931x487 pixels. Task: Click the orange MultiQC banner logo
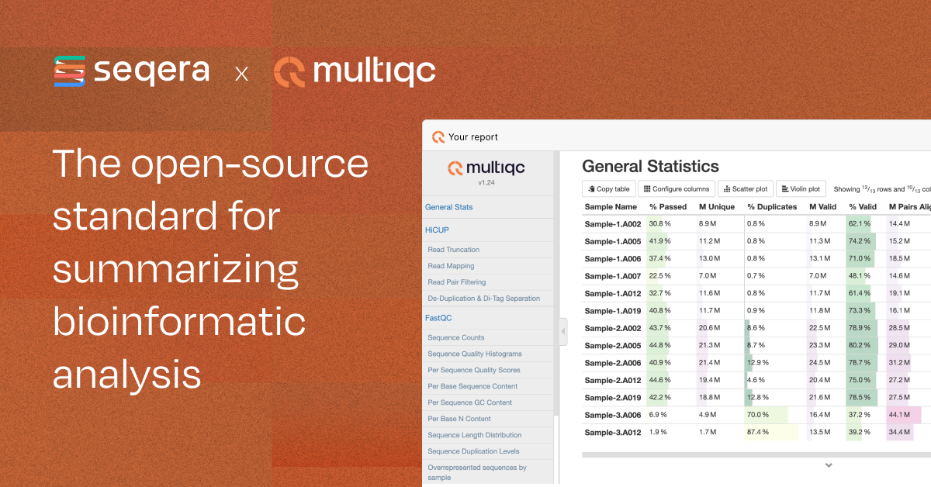(x=355, y=72)
